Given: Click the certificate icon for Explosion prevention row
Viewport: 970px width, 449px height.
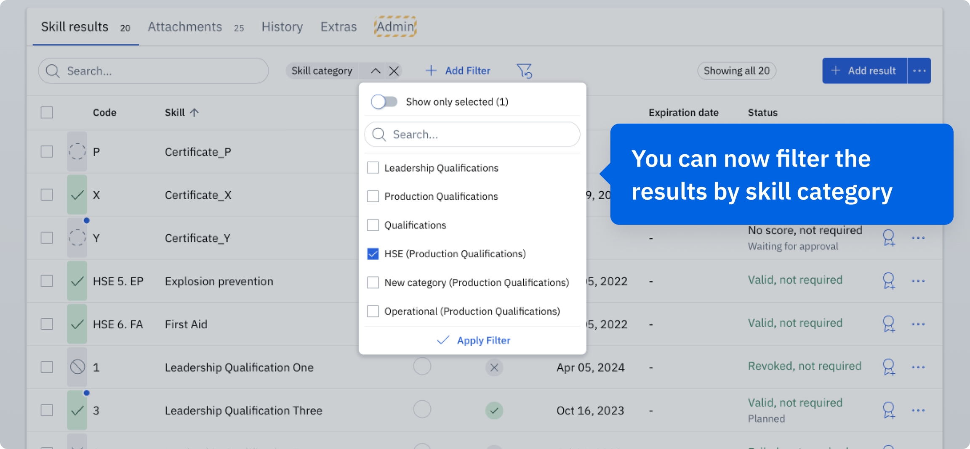Looking at the screenshot, I should 888,281.
